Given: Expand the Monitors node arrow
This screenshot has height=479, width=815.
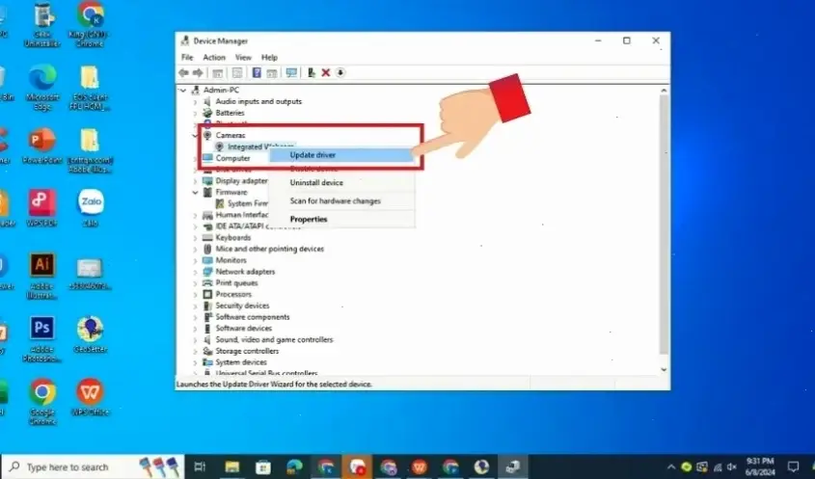Looking at the screenshot, I should click(x=196, y=260).
